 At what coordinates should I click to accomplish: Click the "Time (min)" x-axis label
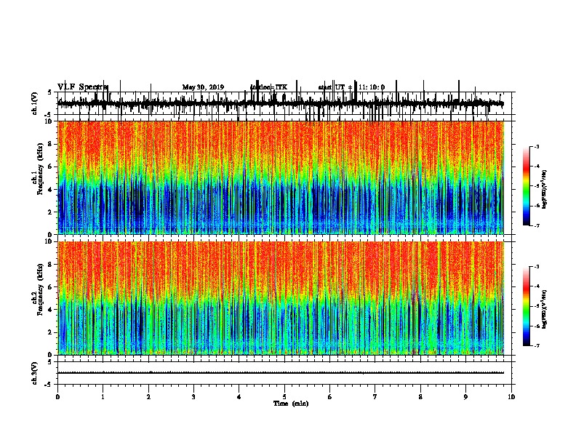291,404
